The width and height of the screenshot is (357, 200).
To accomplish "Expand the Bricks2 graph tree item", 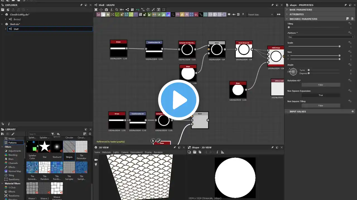I will [5, 19].
